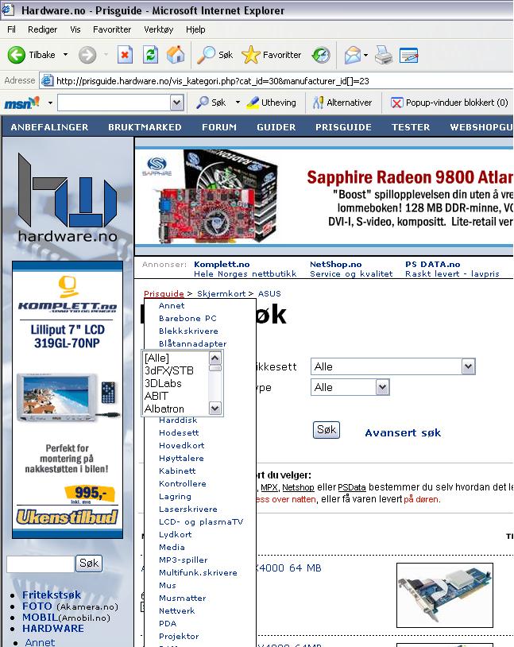Click the Skjermkort breadcrumb link
Screen dimensions: 514x647
[x=221, y=293]
